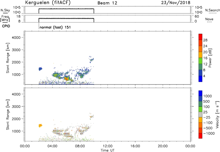Click the 'N.Search' legend label
The image size is (220, 152).
pos(213,10)
